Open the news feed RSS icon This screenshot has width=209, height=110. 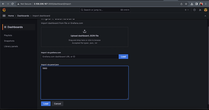coord(200,10)
